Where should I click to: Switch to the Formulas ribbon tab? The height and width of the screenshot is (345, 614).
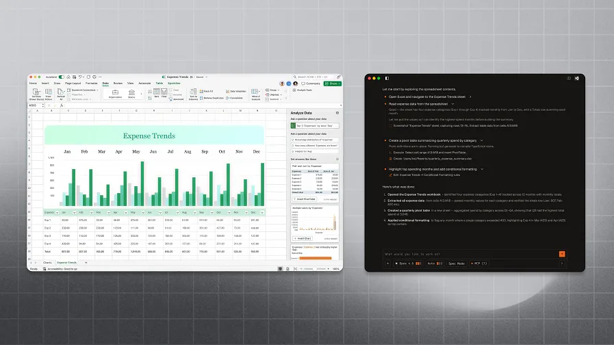click(x=91, y=84)
